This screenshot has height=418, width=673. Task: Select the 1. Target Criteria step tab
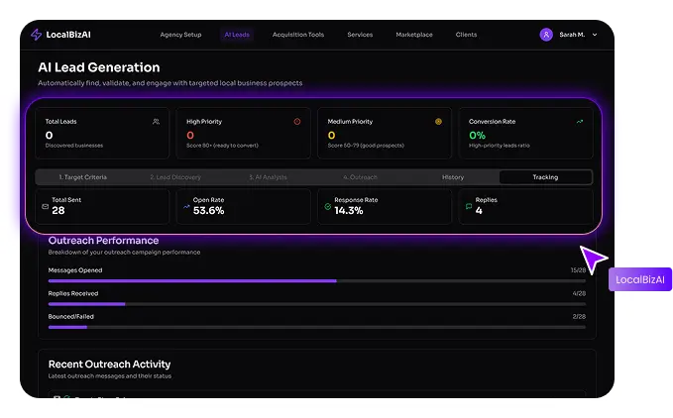tap(84, 177)
